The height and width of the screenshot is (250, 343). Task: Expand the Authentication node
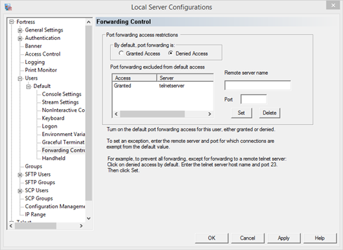click(20, 38)
